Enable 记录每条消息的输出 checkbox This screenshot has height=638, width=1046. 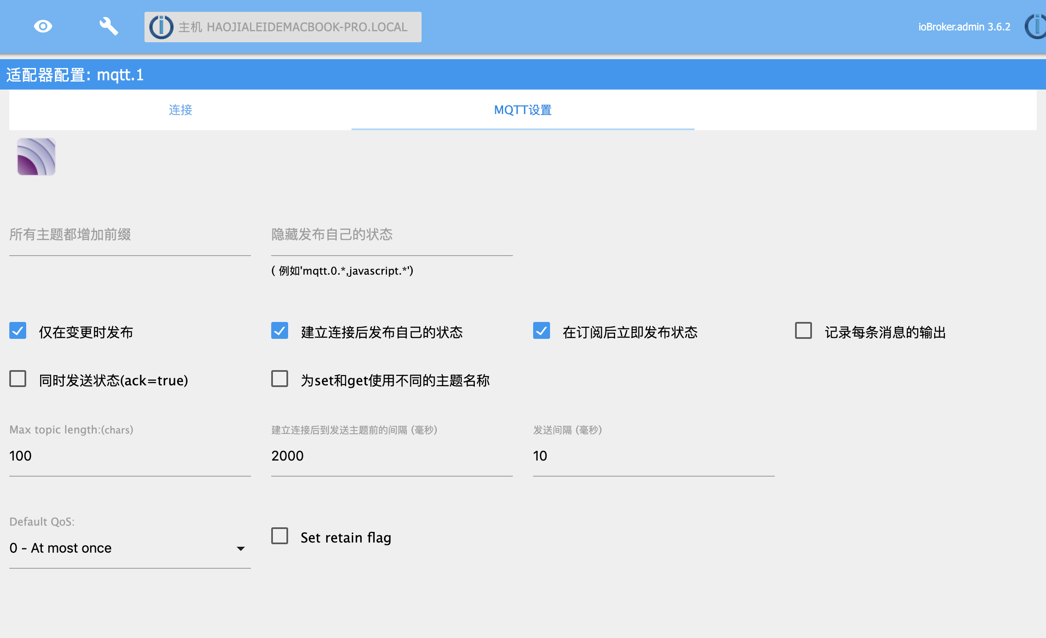(x=803, y=331)
